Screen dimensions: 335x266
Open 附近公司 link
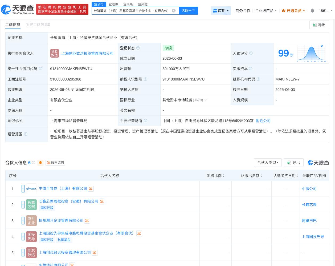(x=263, y=121)
